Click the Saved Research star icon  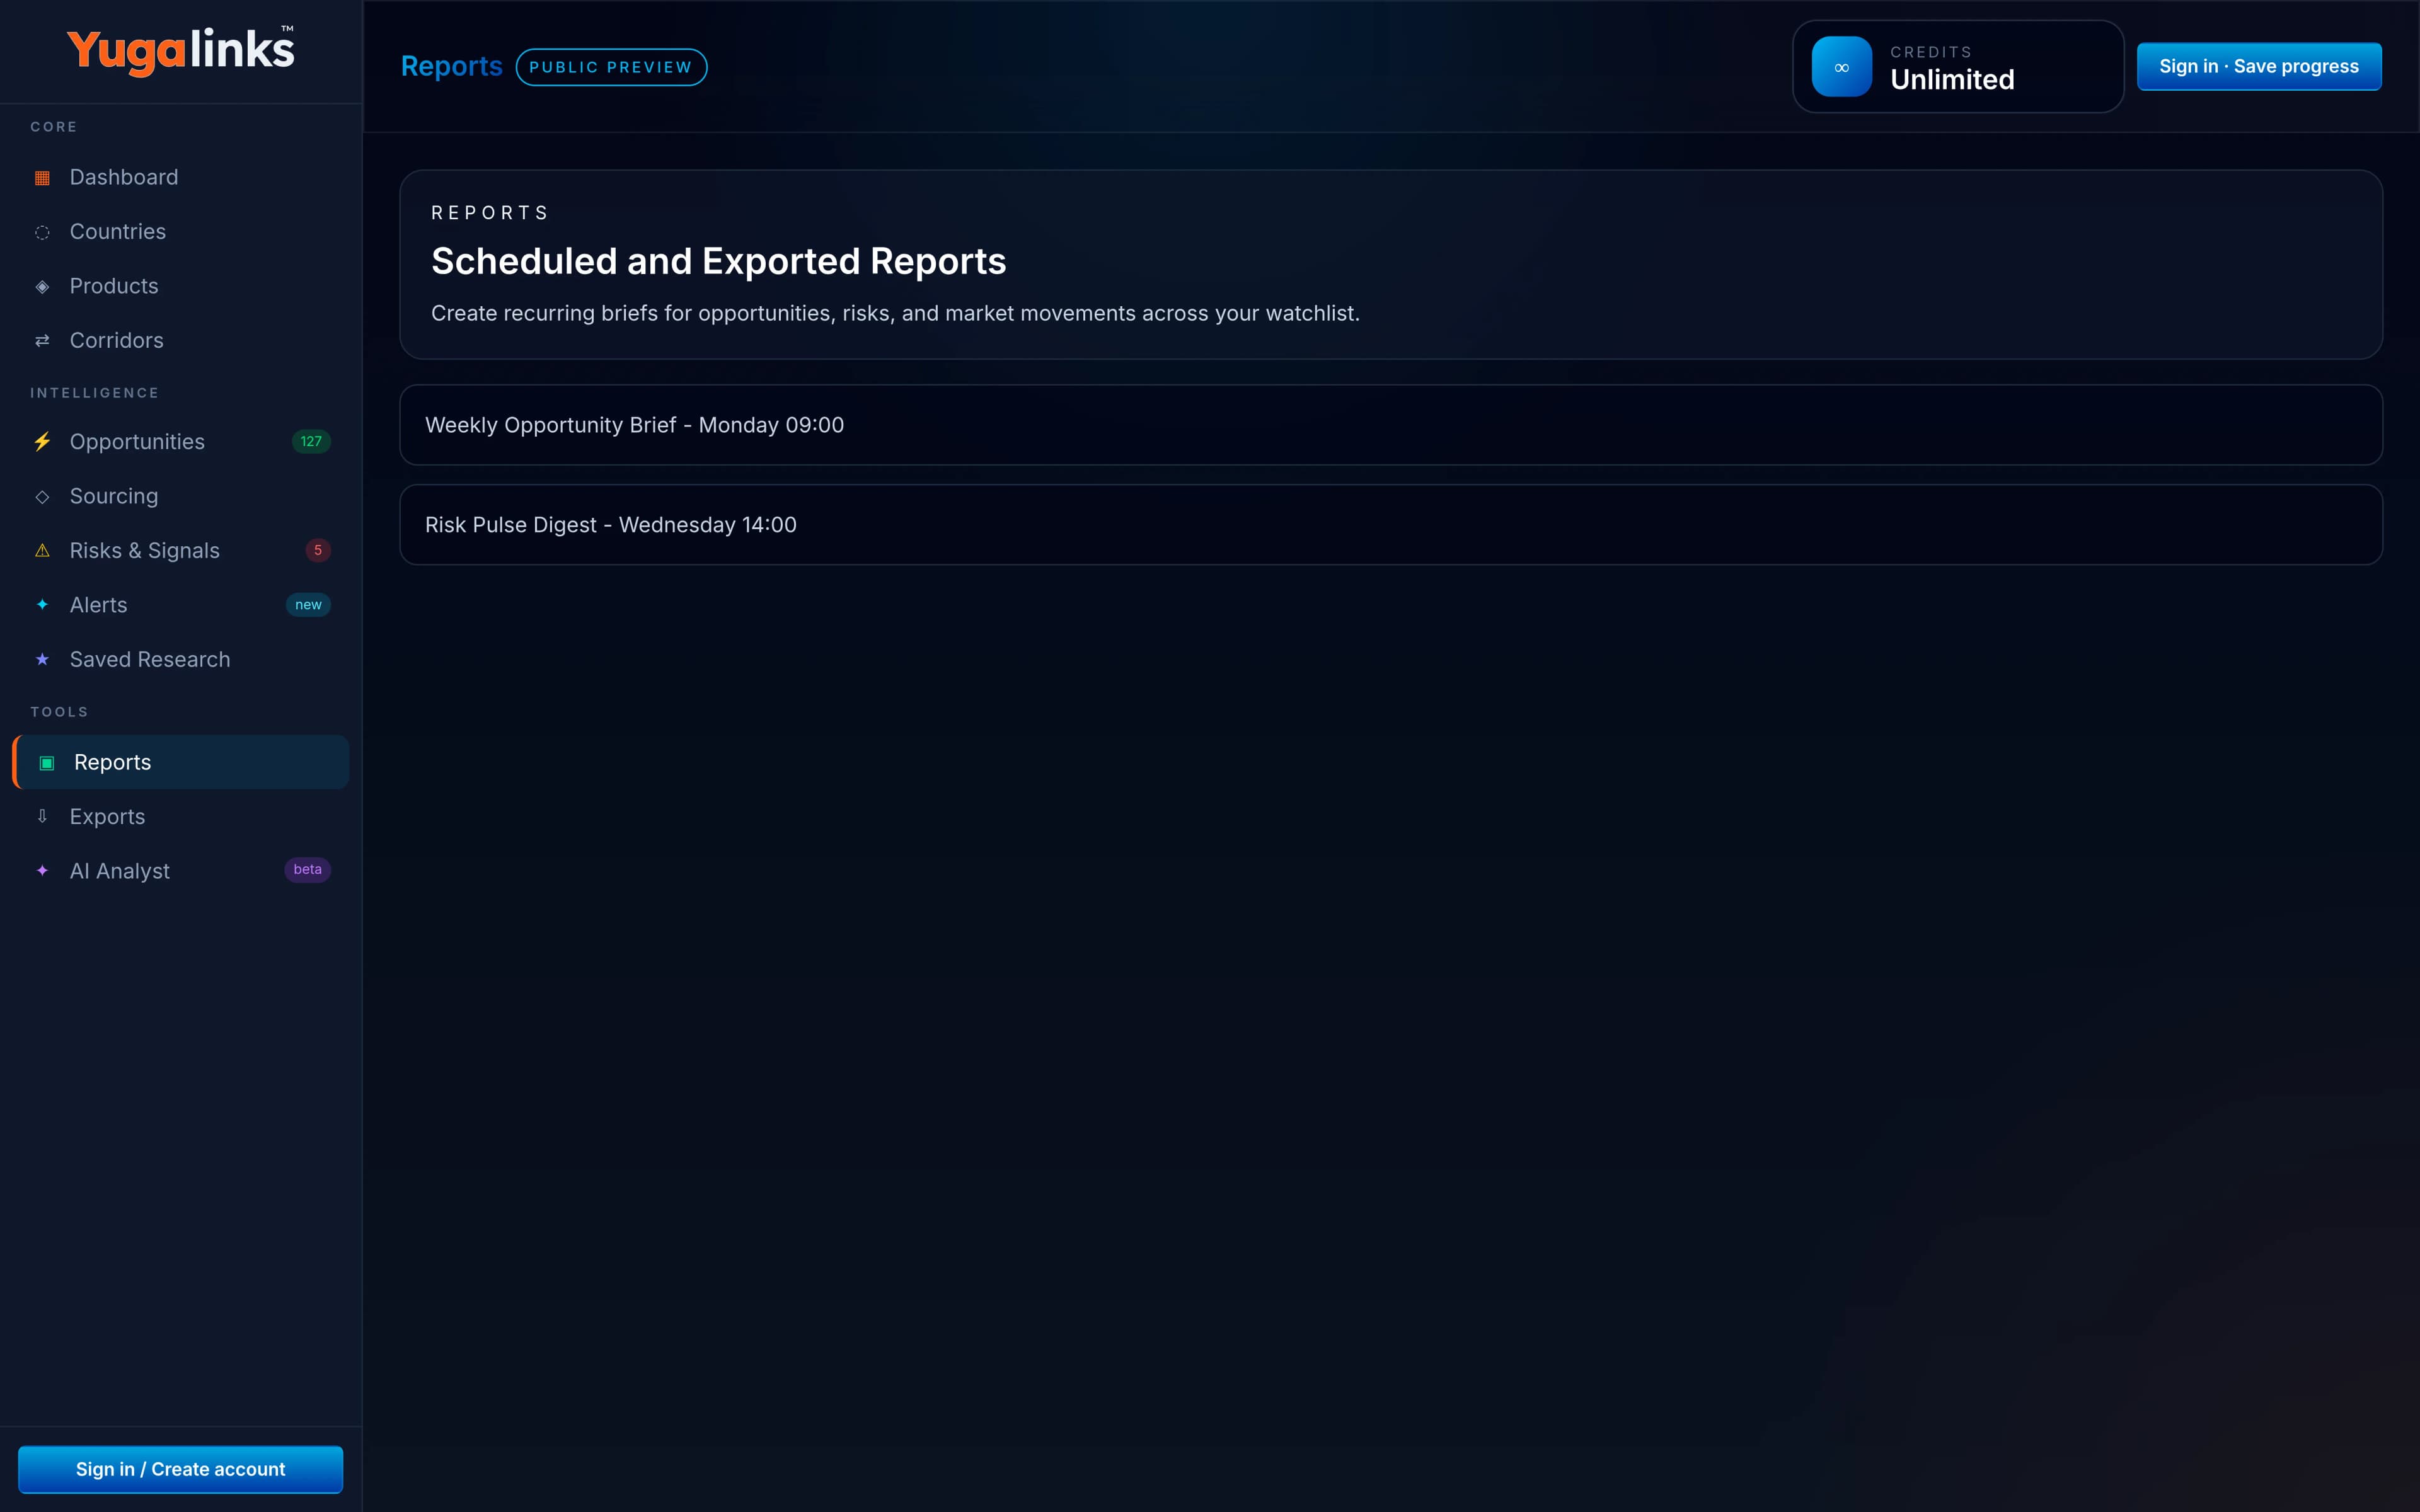click(x=42, y=660)
